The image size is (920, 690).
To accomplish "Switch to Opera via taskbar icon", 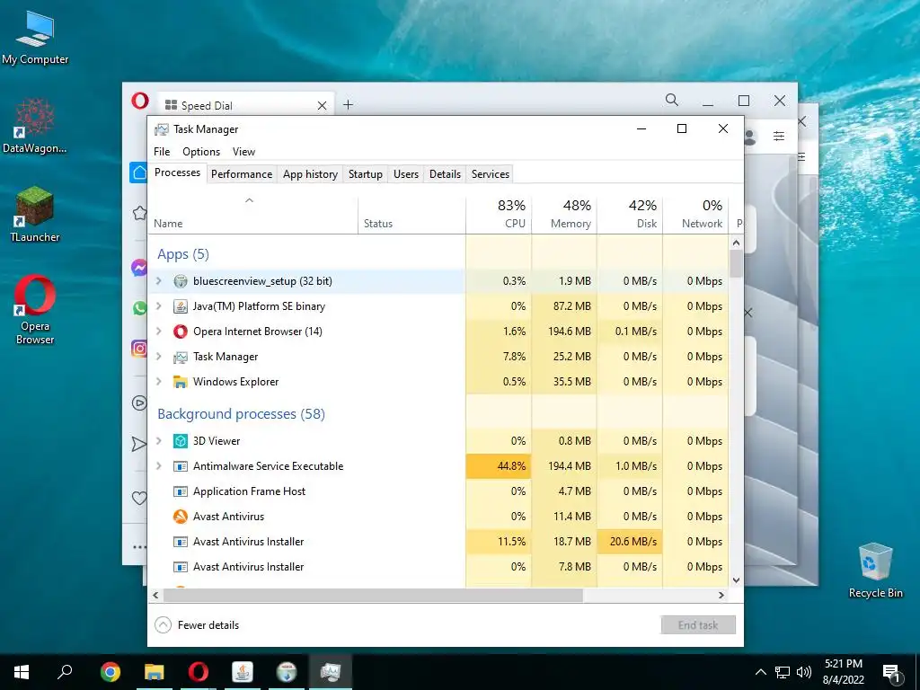I will pyautogui.click(x=199, y=672).
